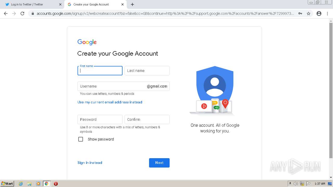Click Sign in instead link

click(90, 163)
